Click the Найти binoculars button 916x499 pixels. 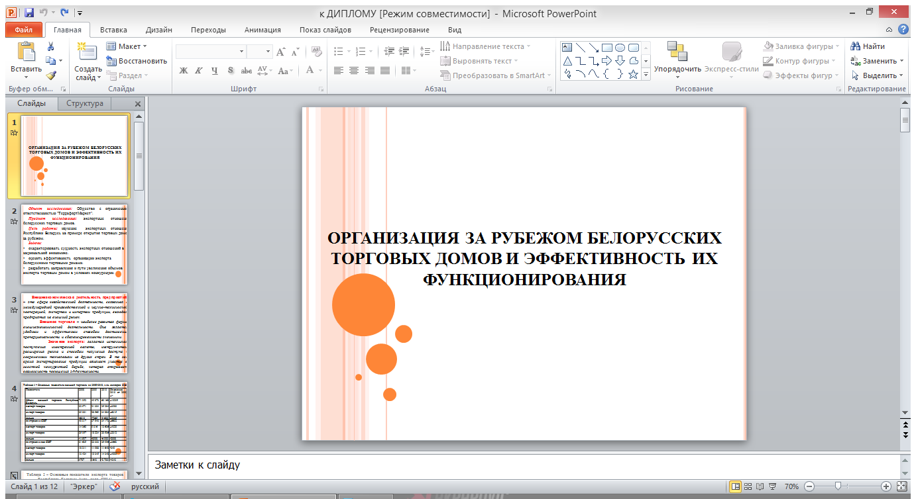pos(868,46)
